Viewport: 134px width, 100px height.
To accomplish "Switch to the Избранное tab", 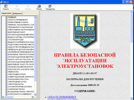I will (x=17, y=14).
